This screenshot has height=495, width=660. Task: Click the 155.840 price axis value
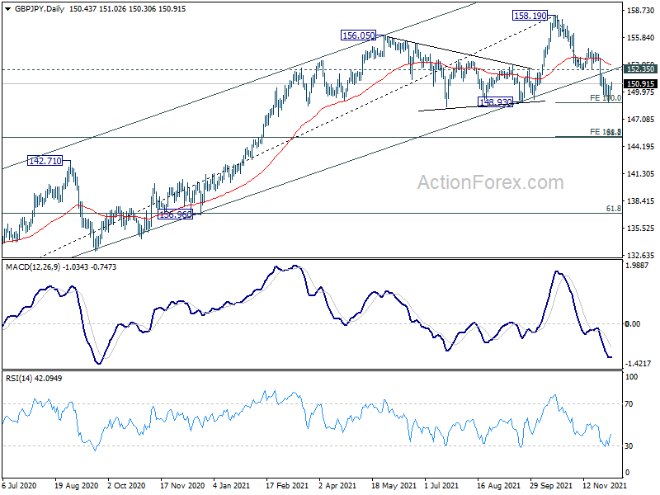641,38
